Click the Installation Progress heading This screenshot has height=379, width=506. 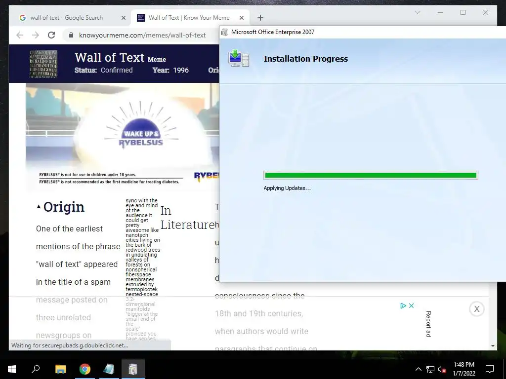click(306, 59)
